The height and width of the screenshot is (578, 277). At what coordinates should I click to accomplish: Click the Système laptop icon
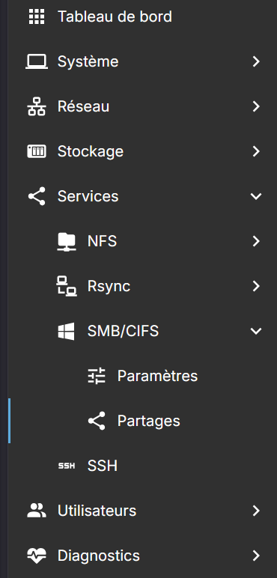37,61
